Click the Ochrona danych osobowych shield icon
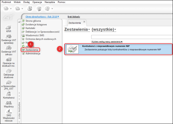The image size is (173, 124). 23,39
